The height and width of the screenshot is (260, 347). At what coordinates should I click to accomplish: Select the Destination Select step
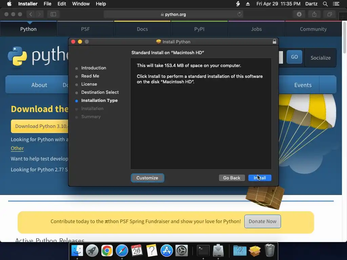[x=100, y=92]
